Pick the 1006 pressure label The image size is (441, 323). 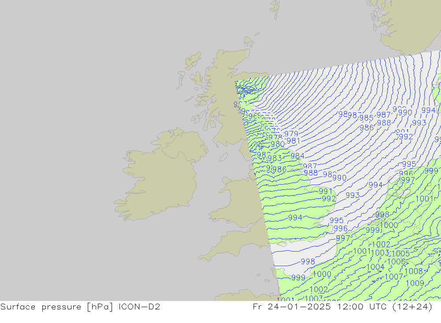tap(396, 262)
